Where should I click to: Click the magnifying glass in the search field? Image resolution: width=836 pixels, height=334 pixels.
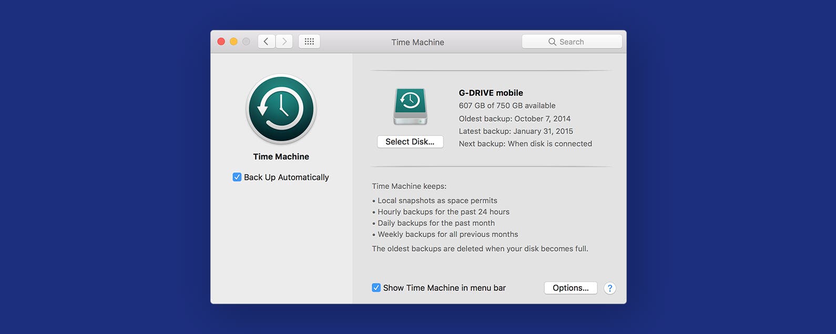point(552,42)
